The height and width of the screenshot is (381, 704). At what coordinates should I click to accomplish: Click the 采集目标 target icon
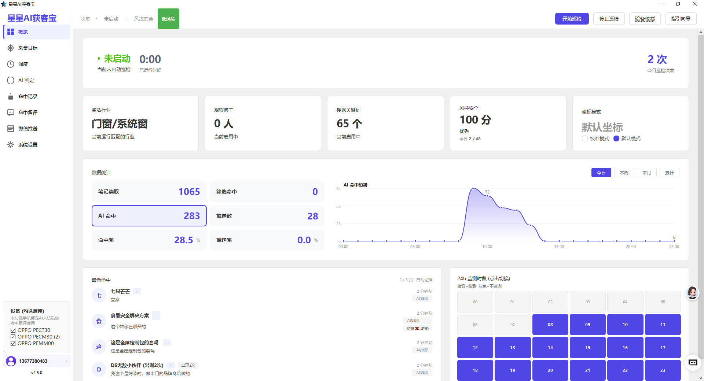[11, 48]
